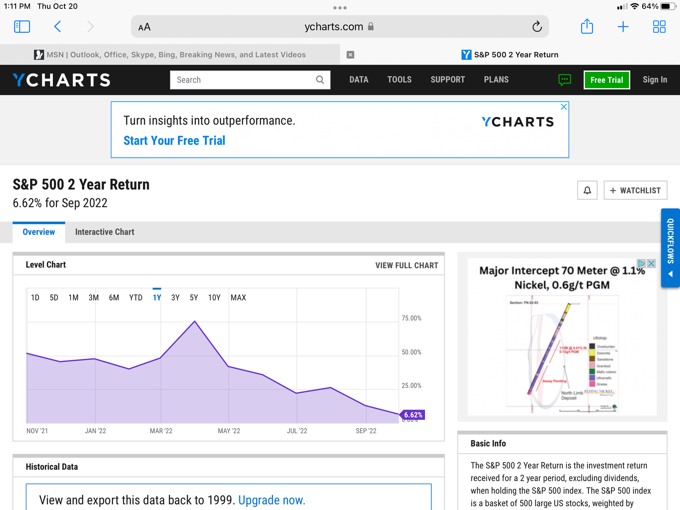Click the Historical Data heading
Viewport: 680px width, 510px height.
52,467
